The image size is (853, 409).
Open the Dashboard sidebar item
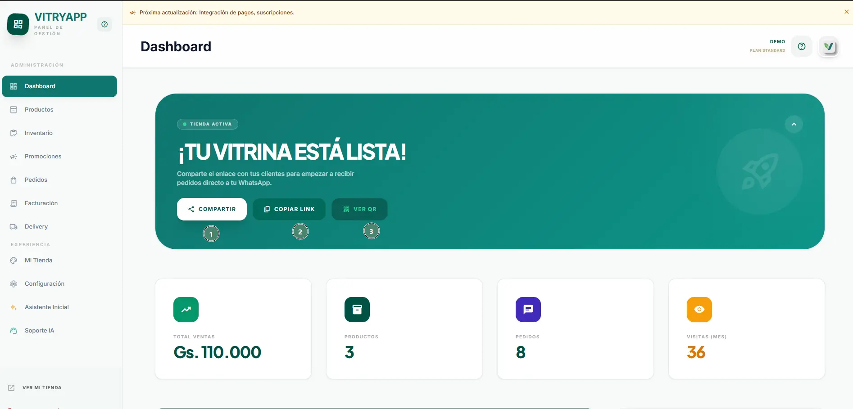tap(59, 86)
